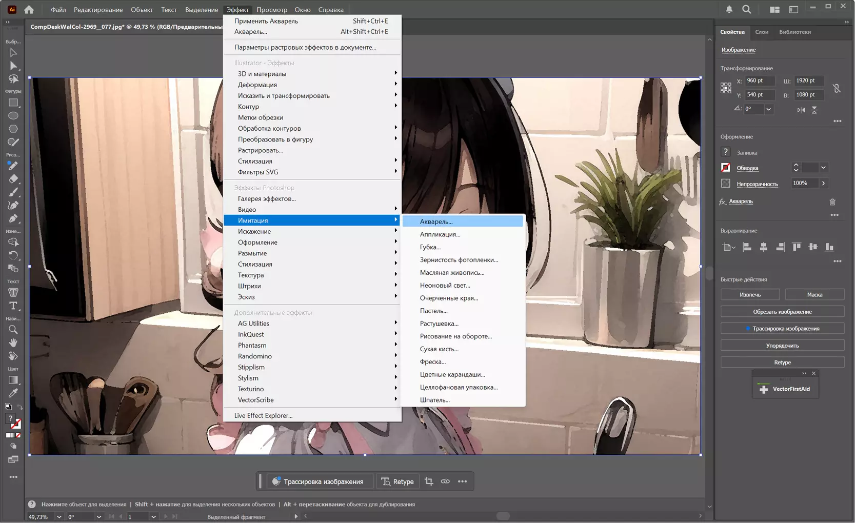
Task: Open notifications bell icon
Action: click(x=729, y=9)
